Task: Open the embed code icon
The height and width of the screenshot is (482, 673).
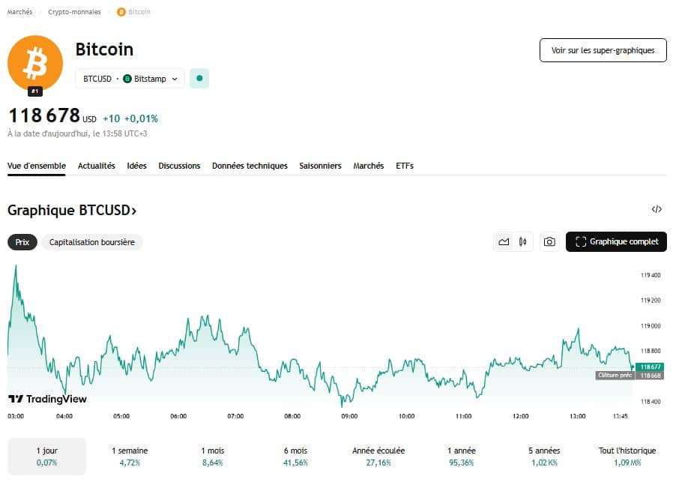Action: coord(657,210)
